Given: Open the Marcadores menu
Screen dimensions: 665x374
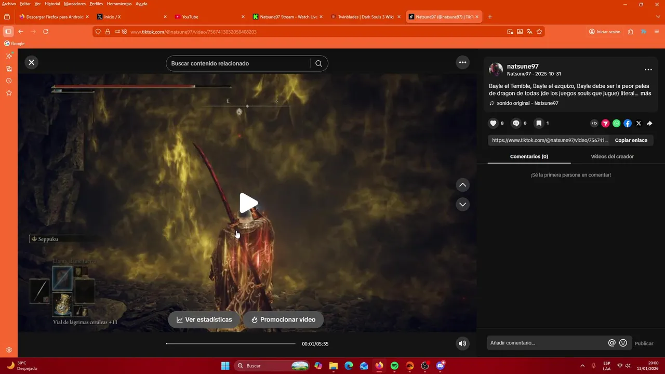Looking at the screenshot, I should click(75, 4).
